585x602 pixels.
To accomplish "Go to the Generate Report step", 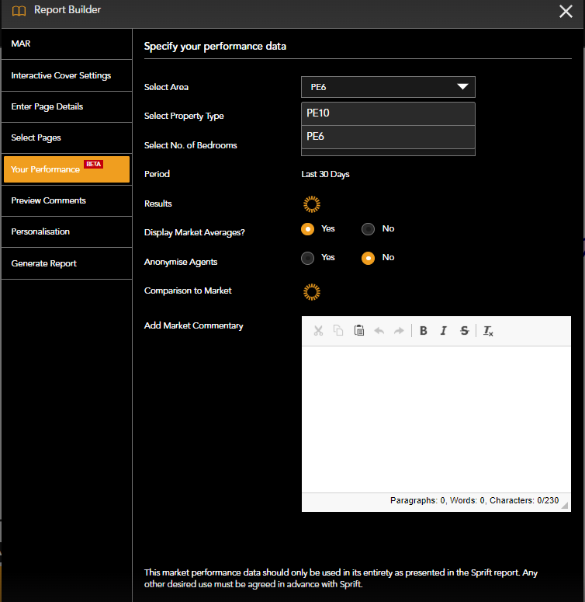I will click(44, 263).
